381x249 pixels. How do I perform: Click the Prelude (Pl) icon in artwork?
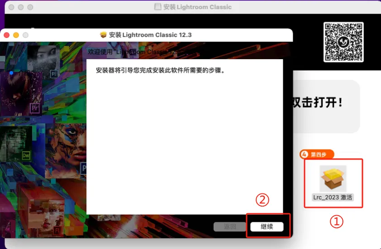point(54,74)
